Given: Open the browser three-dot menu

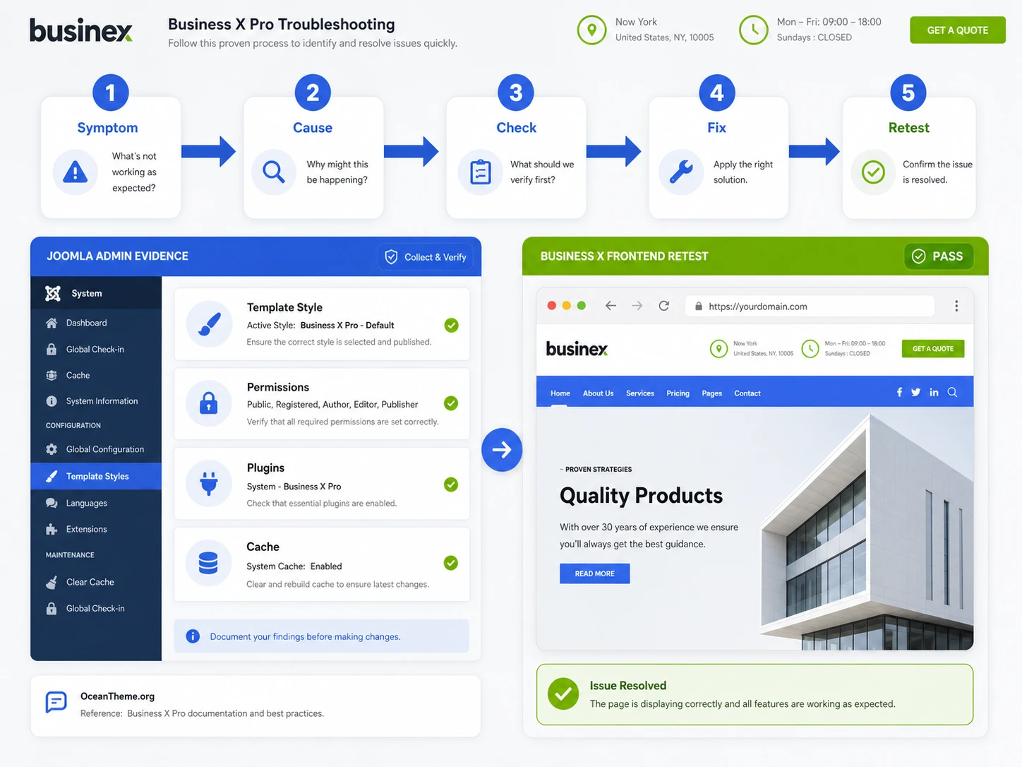Looking at the screenshot, I should point(956,306).
